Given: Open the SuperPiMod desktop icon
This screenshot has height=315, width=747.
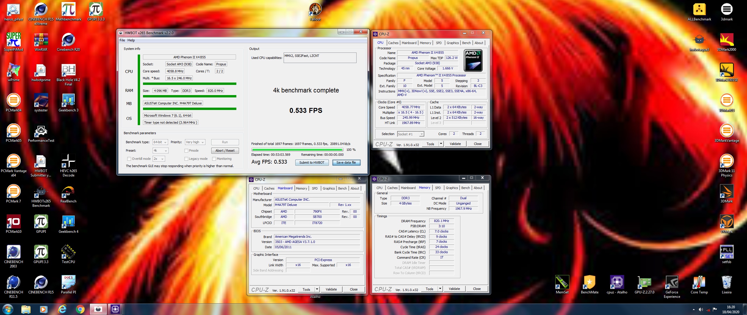Looking at the screenshot, I should (x=13, y=42).
